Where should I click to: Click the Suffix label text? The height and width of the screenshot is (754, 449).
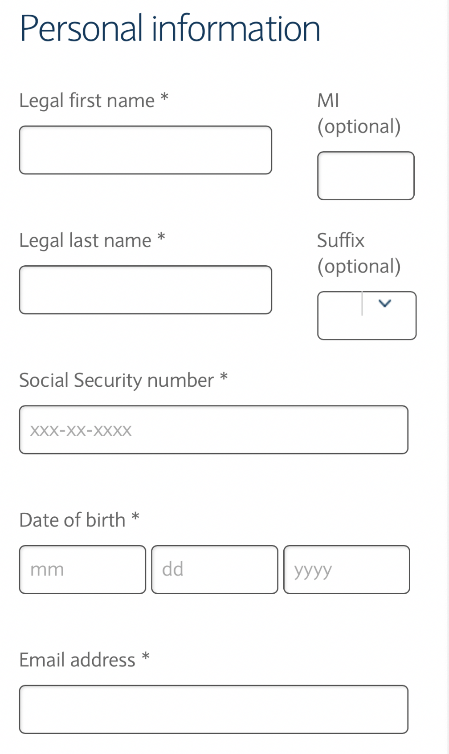pyautogui.click(x=341, y=240)
